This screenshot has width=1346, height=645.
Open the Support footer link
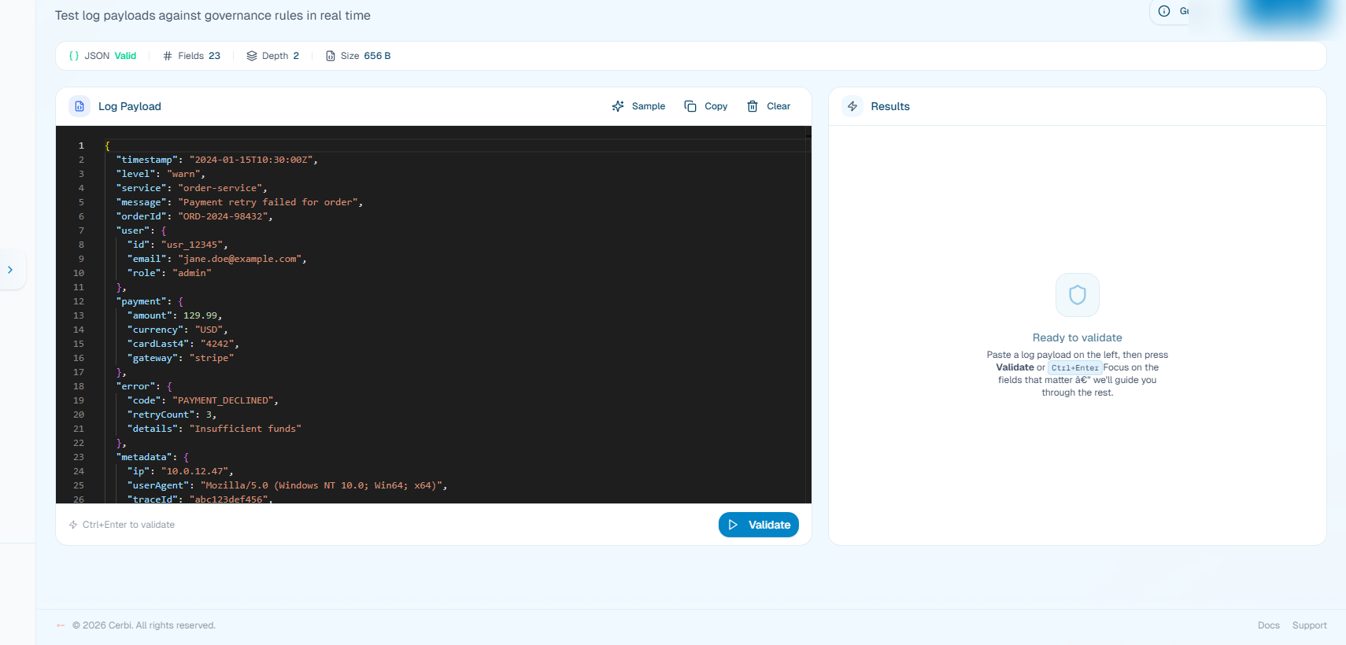point(1309,625)
